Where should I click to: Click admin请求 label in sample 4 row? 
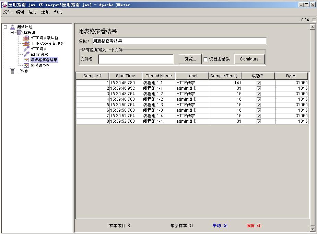pos(192,99)
